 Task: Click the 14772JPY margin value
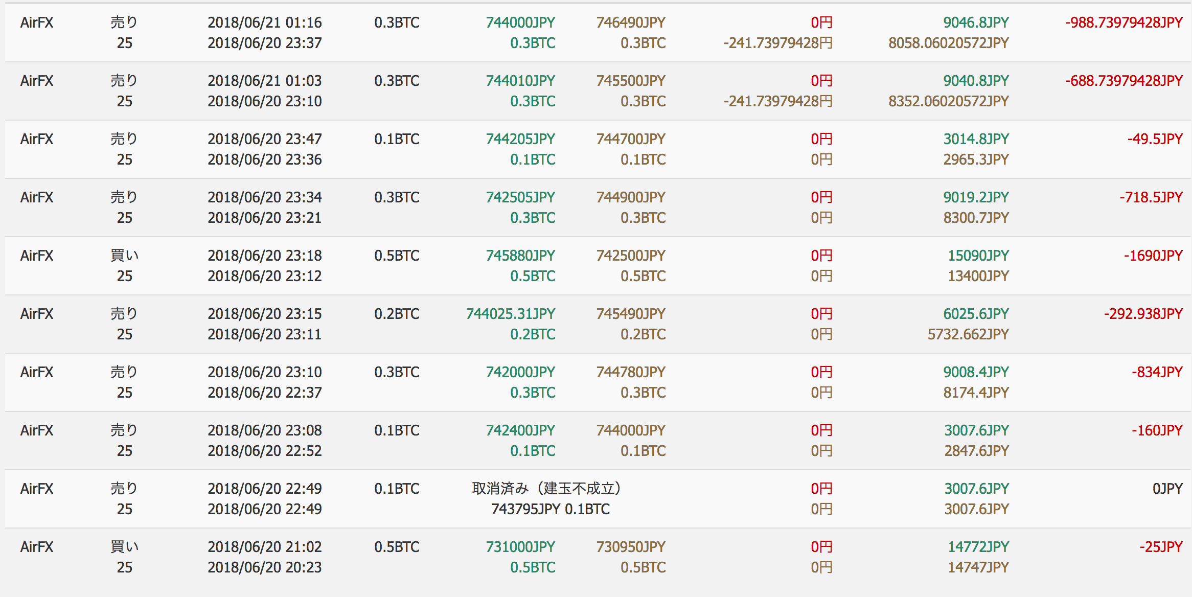(978, 547)
